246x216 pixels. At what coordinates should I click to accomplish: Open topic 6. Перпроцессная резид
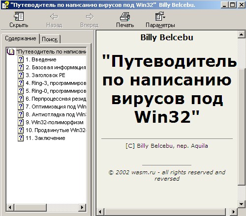56,99
